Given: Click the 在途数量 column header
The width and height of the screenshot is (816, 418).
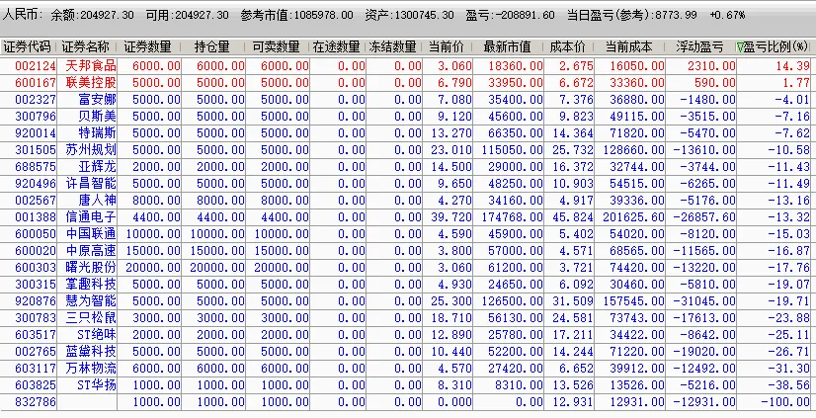Looking at the screenshot, I should click(336, 46).
